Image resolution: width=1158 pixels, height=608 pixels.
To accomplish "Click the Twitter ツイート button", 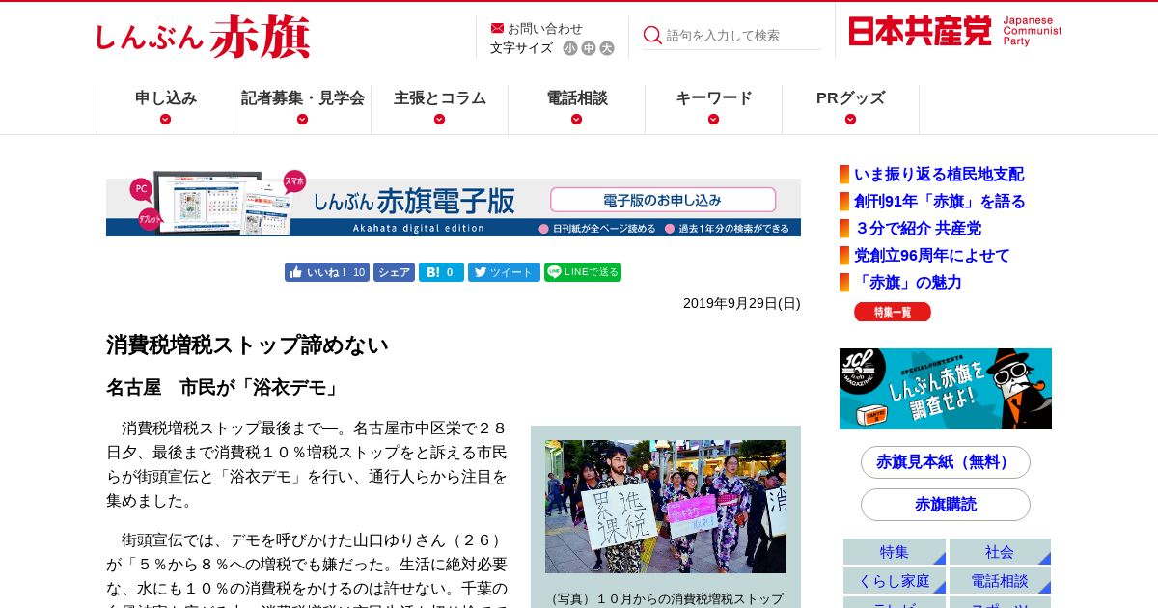I will (504, 272).
